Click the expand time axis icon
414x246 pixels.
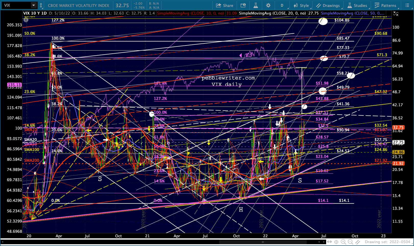[329, 242]
